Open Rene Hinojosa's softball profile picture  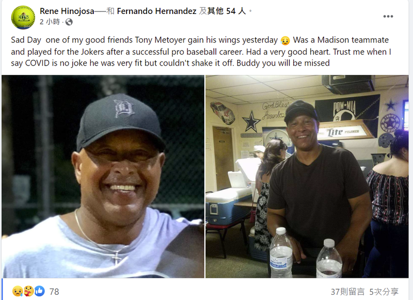(23, 18)
